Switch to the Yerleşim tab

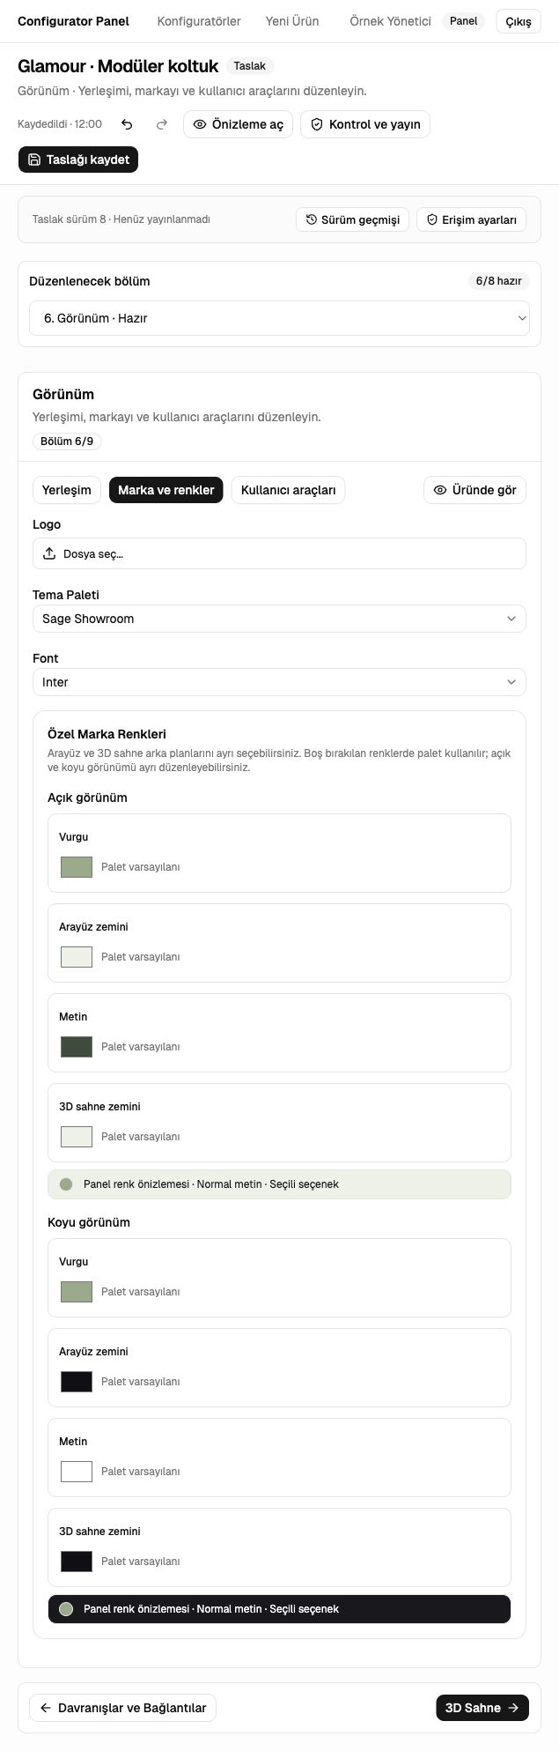67,490
